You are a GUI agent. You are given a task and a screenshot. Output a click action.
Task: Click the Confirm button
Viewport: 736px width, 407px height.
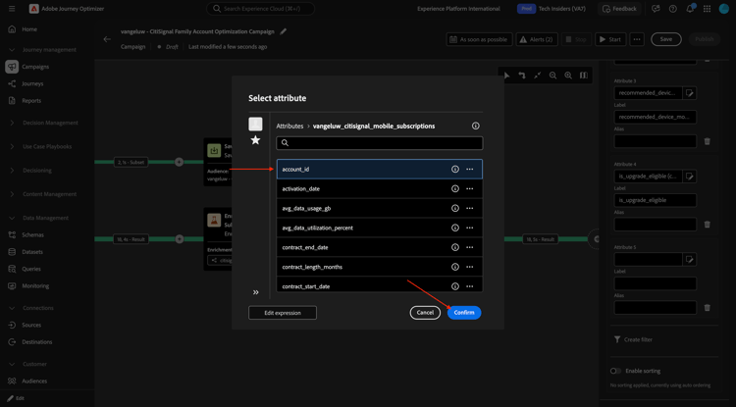click(x=464, y=313)
